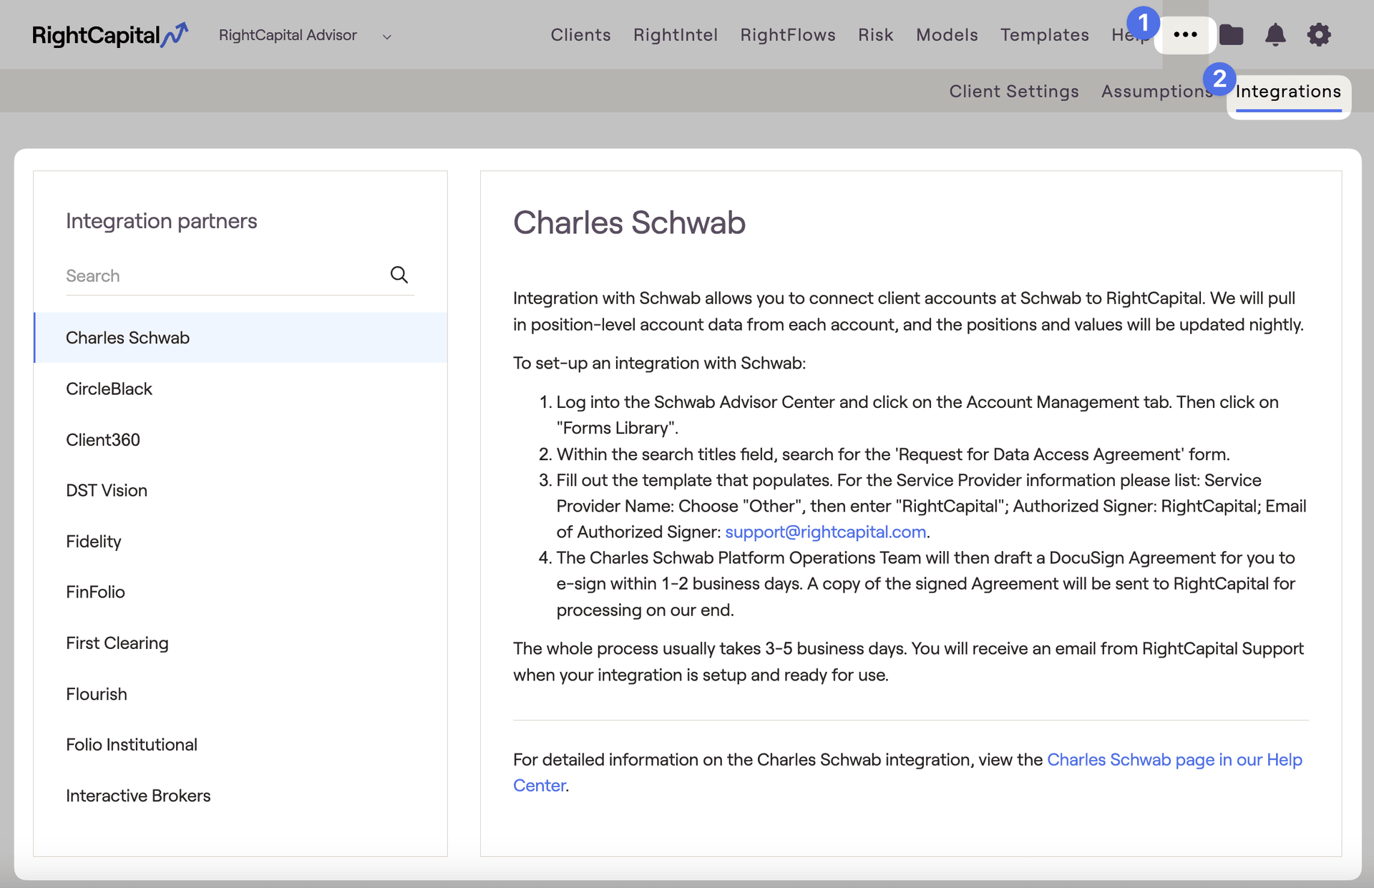Click the support@rightcapital.com email link

[x=825, y=532]
